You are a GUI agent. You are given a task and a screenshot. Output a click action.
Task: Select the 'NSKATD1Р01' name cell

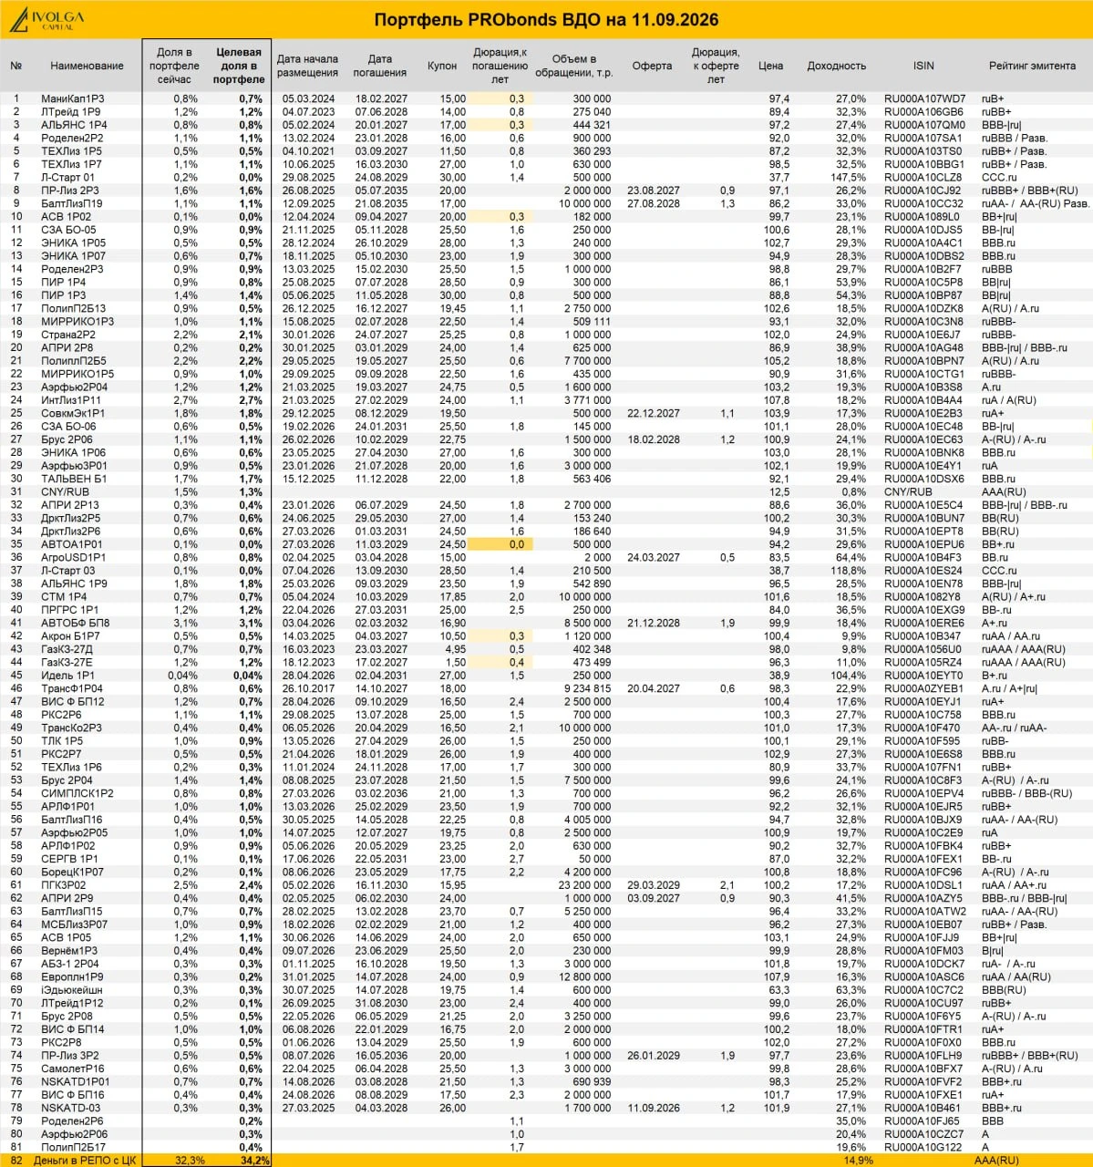coord(76,1082)
